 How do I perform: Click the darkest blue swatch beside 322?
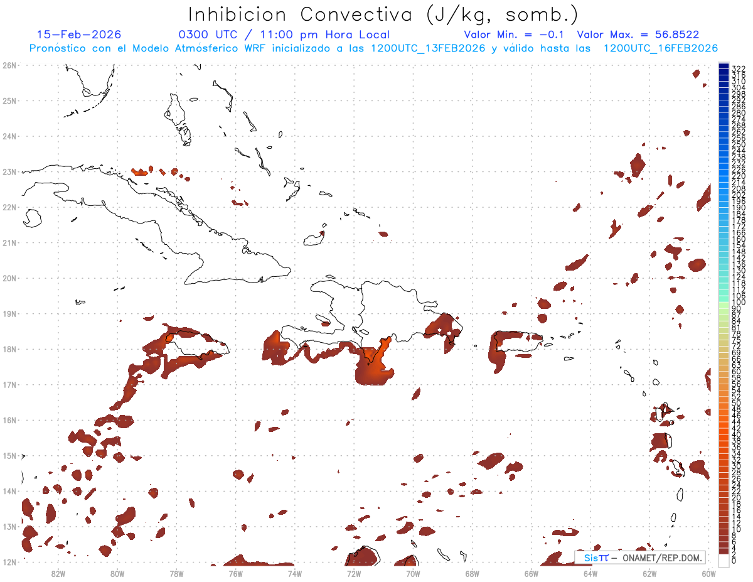[724, 67]
